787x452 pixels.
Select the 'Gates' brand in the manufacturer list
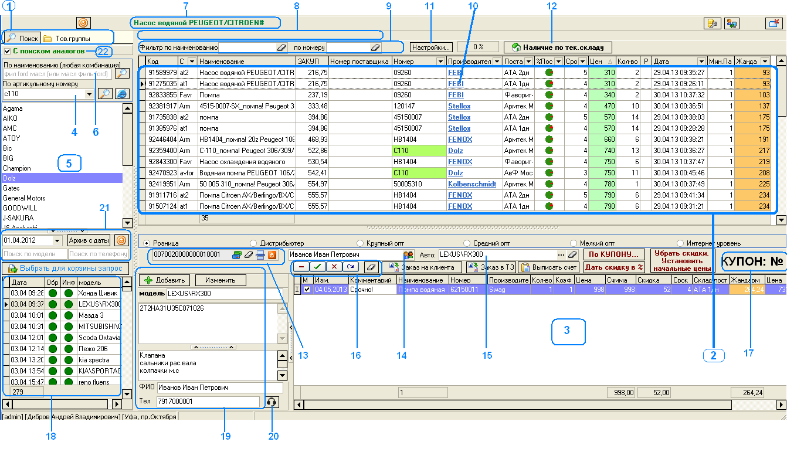tap(62, 188)
